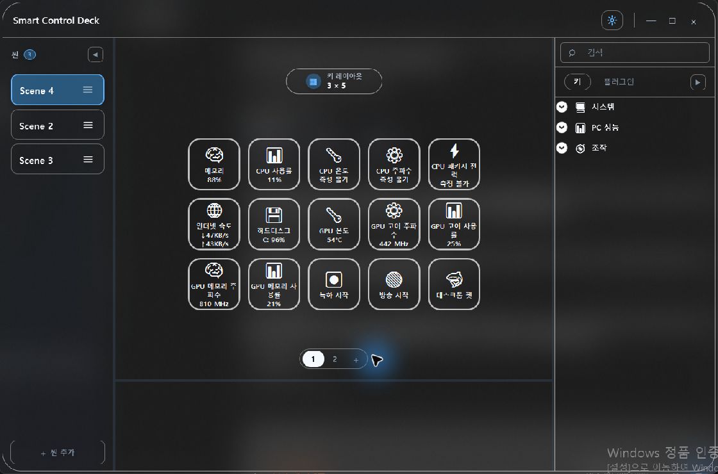The height and width of the screenshot is (474, 718).
Task: Maximize the Smart Control Deck window
Action: [x=672, y=20]
